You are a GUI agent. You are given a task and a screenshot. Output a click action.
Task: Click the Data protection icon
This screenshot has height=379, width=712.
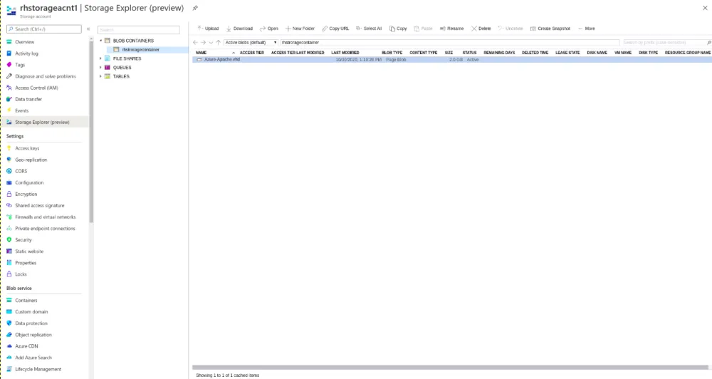click(9, 323)
